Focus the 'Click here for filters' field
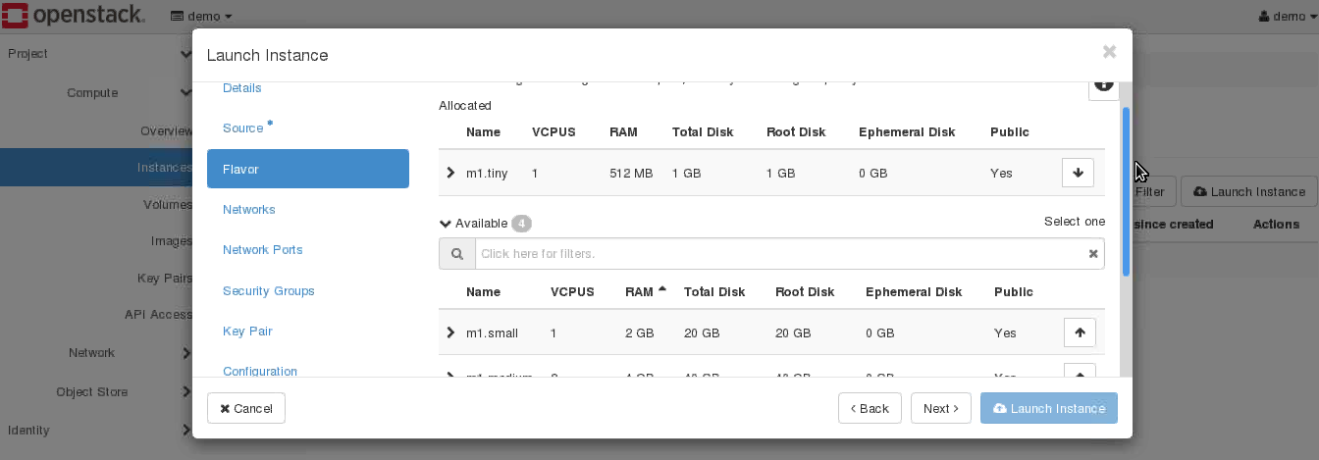Screen dimensions: 1319x460 point(780,254)
